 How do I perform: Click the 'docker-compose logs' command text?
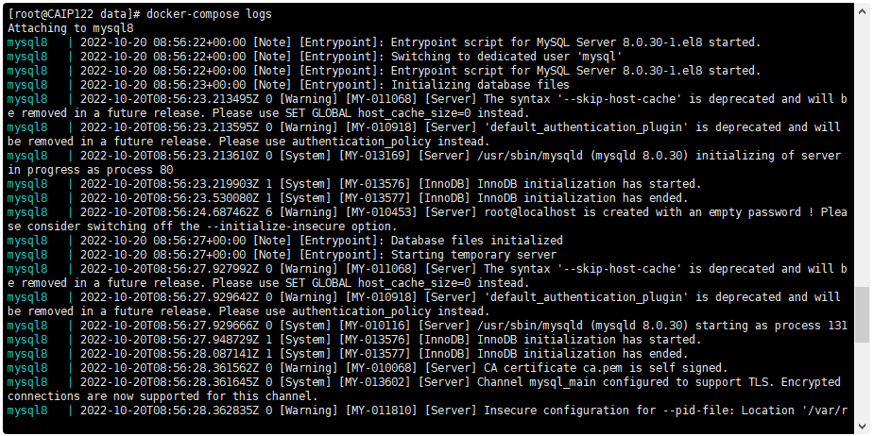209,14
